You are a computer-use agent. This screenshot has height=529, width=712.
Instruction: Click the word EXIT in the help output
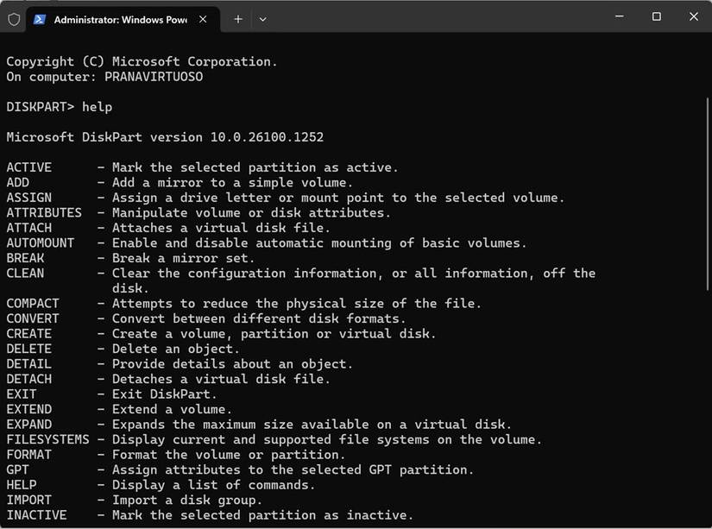click(x=21, y=394)
